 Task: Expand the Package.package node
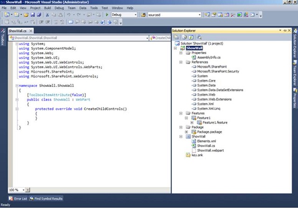pyautogui.click(x=186, y=132)
